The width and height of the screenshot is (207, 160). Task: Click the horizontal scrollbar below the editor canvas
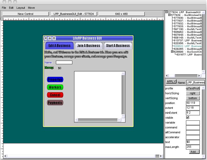point(82,156)
